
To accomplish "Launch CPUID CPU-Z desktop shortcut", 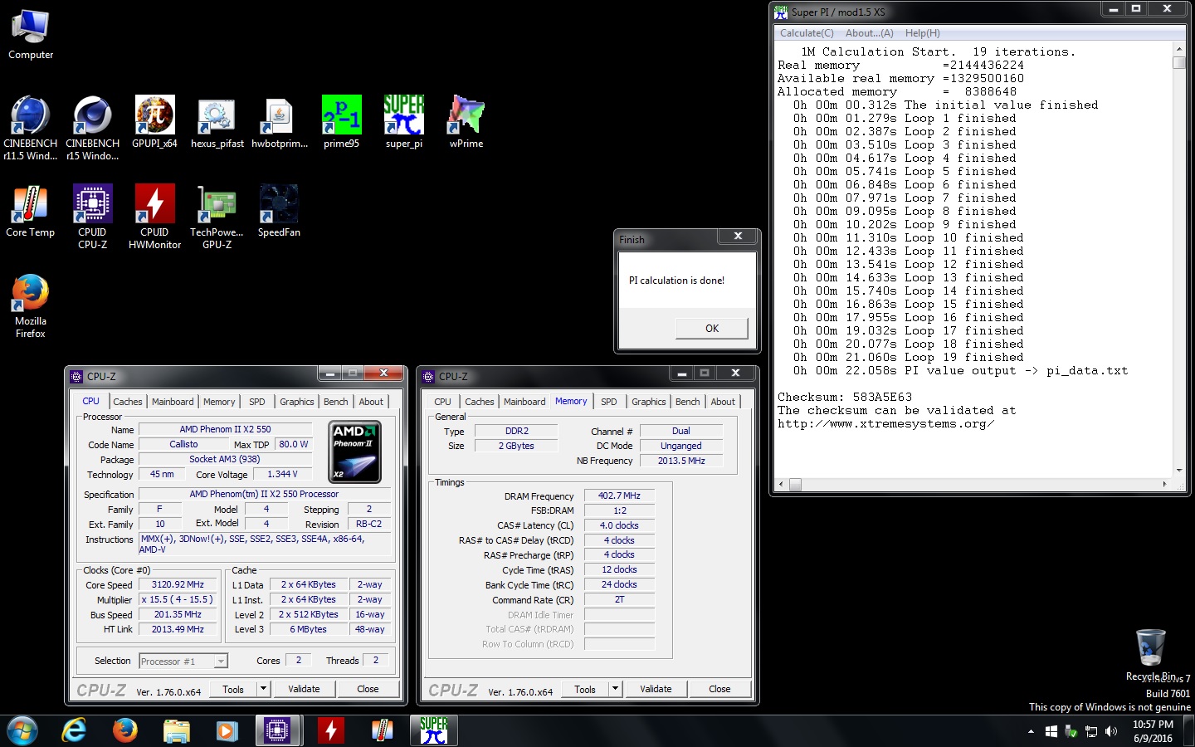I will [x=92, y=217].
